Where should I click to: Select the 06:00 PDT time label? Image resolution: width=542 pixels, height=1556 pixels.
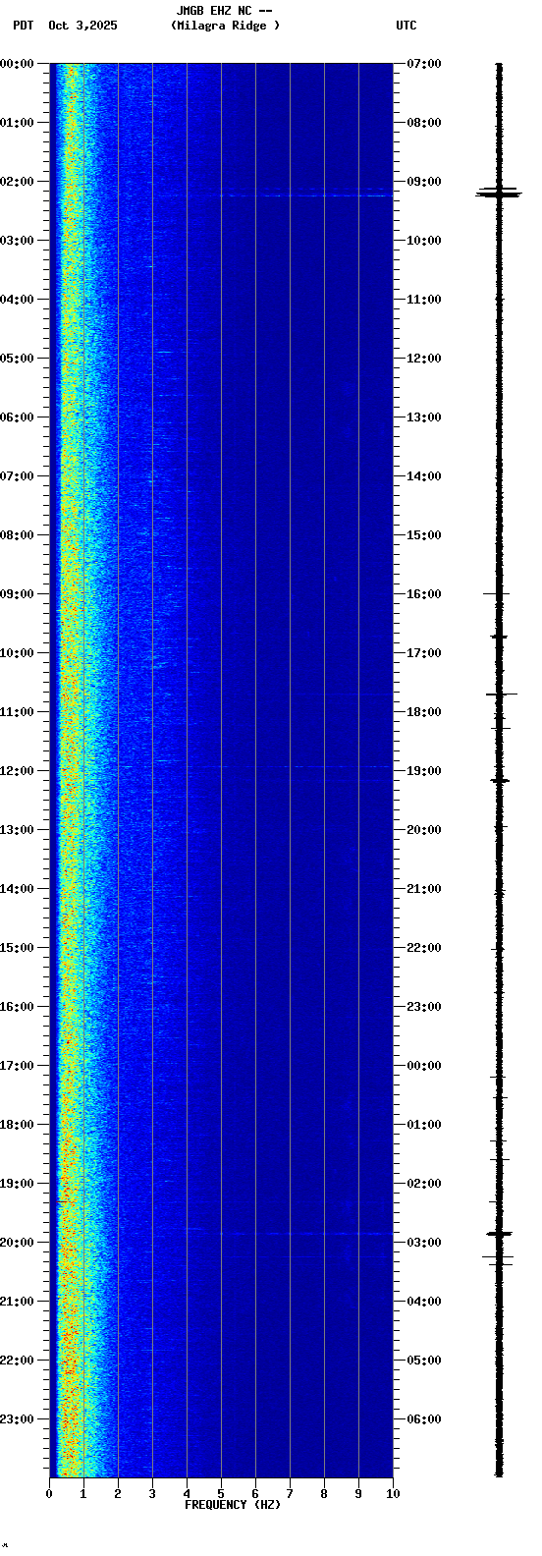(x=17, y=417)
